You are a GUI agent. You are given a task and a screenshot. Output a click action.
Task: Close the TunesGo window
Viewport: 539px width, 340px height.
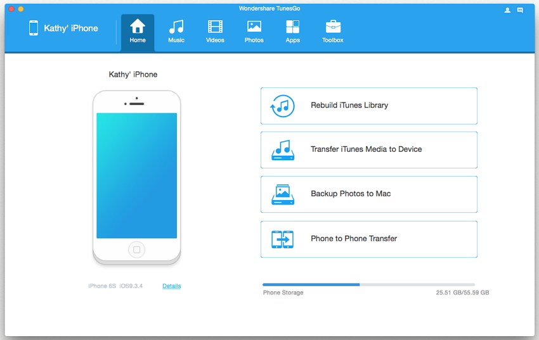point(11,9)
